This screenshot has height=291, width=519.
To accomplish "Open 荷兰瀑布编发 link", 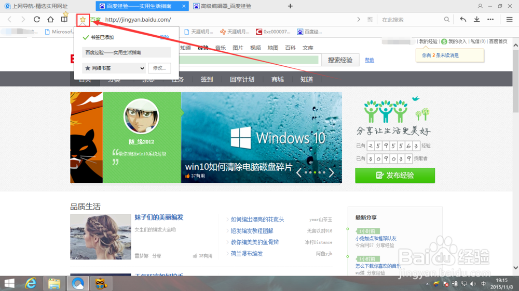I will (x=247, y=254).
